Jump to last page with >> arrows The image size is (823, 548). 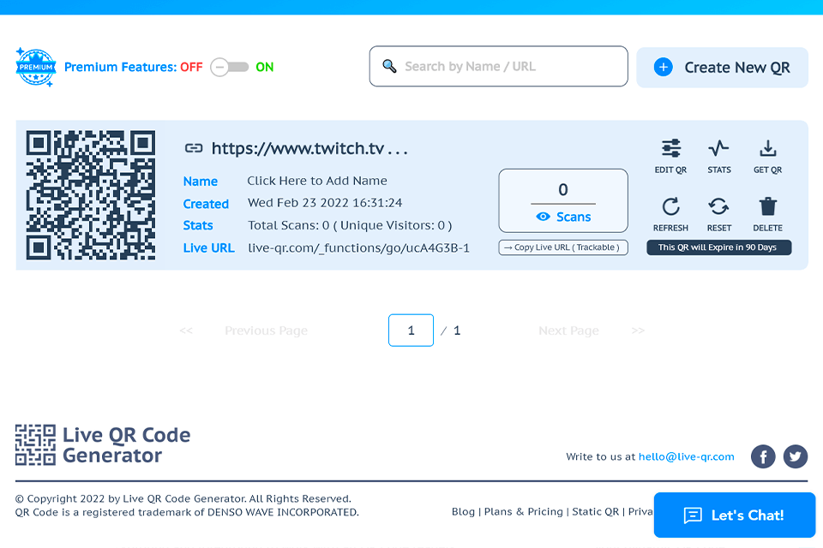pos(638,331)
